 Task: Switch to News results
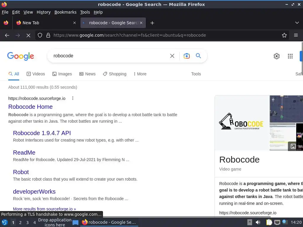(87, 74)
